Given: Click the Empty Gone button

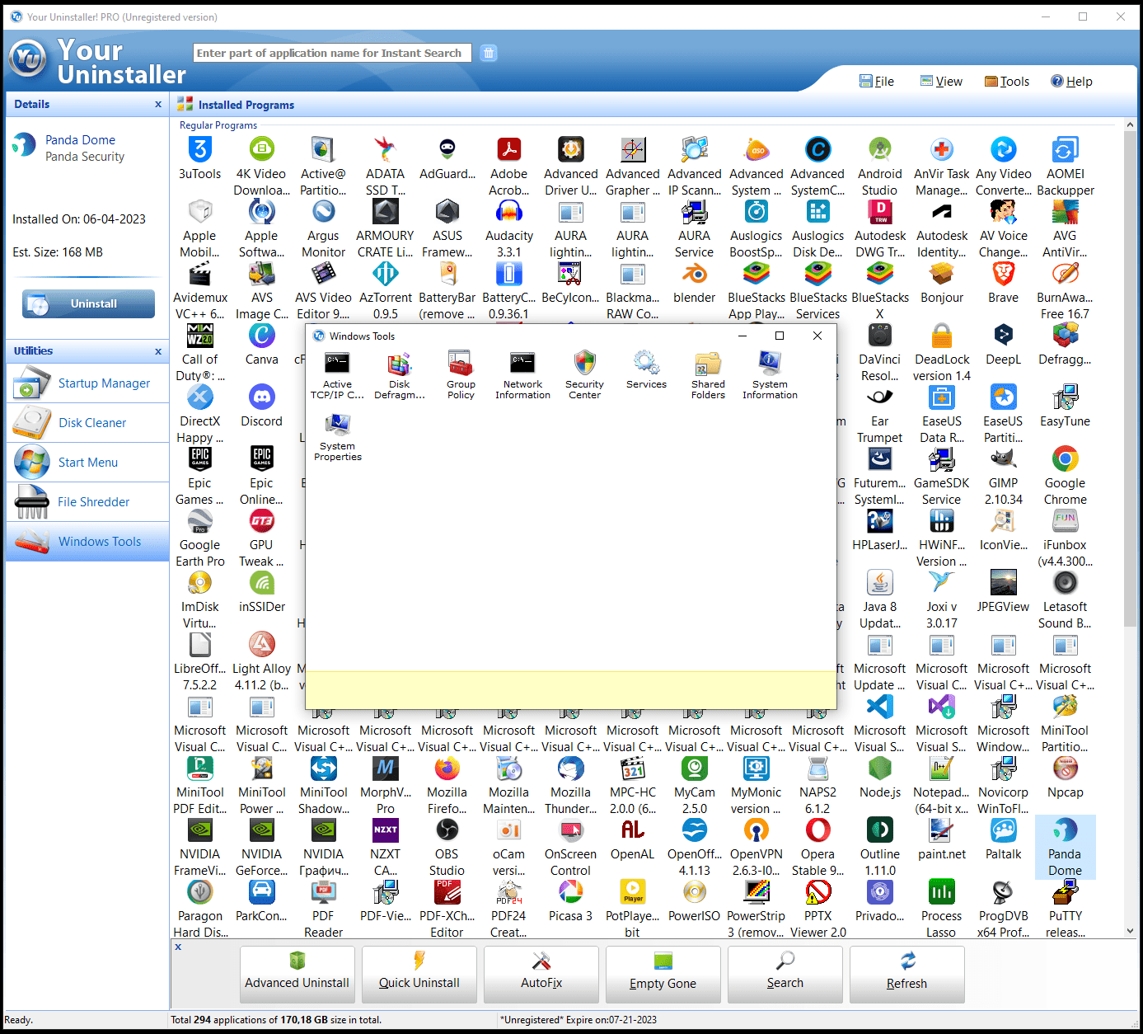Looking at the screenshot, I should (x=663, y=974).
